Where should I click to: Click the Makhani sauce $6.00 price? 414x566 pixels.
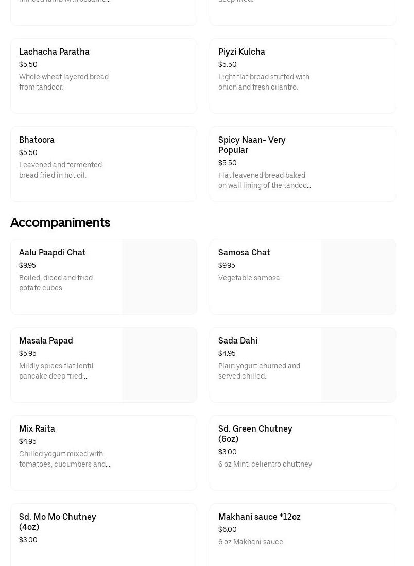(228, 530)
